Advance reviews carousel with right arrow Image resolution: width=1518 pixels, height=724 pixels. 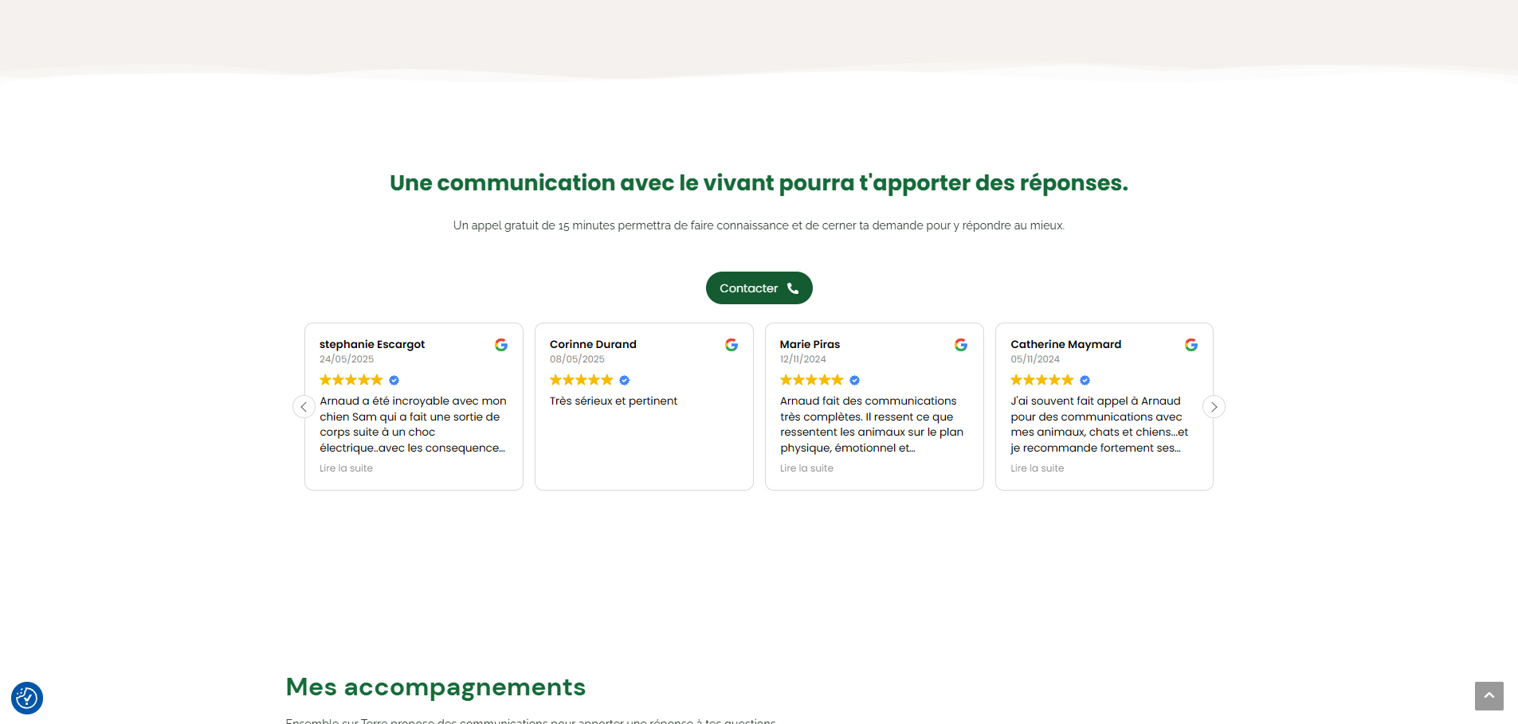coord(1214,407)
